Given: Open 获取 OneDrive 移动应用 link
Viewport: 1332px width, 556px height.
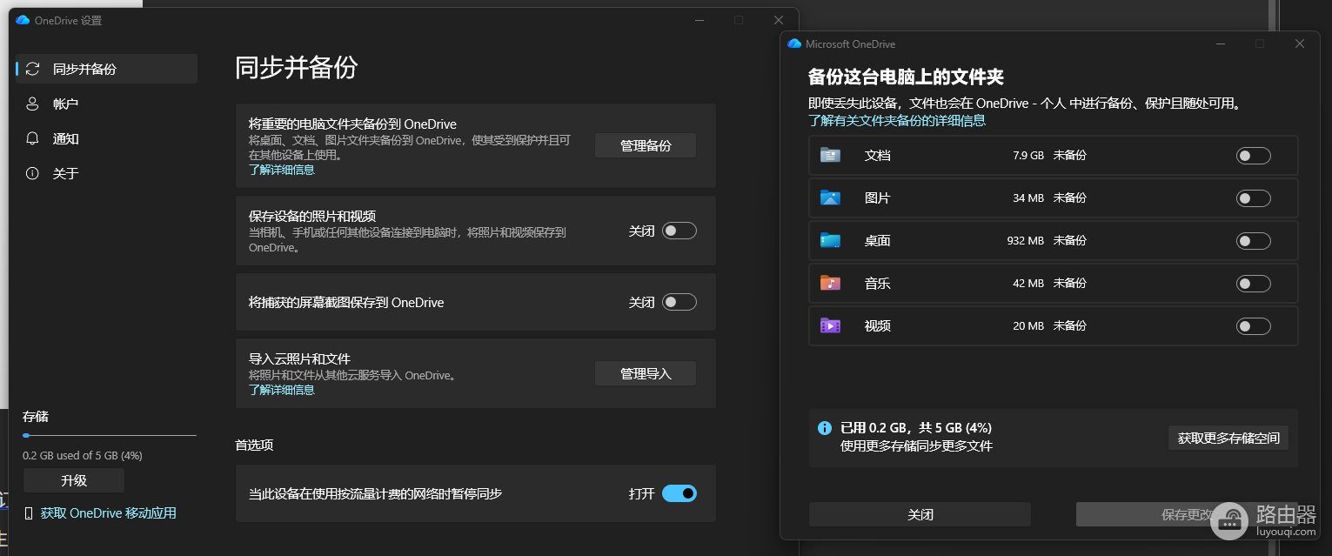Looking at the screenshot, I should 109,513.
